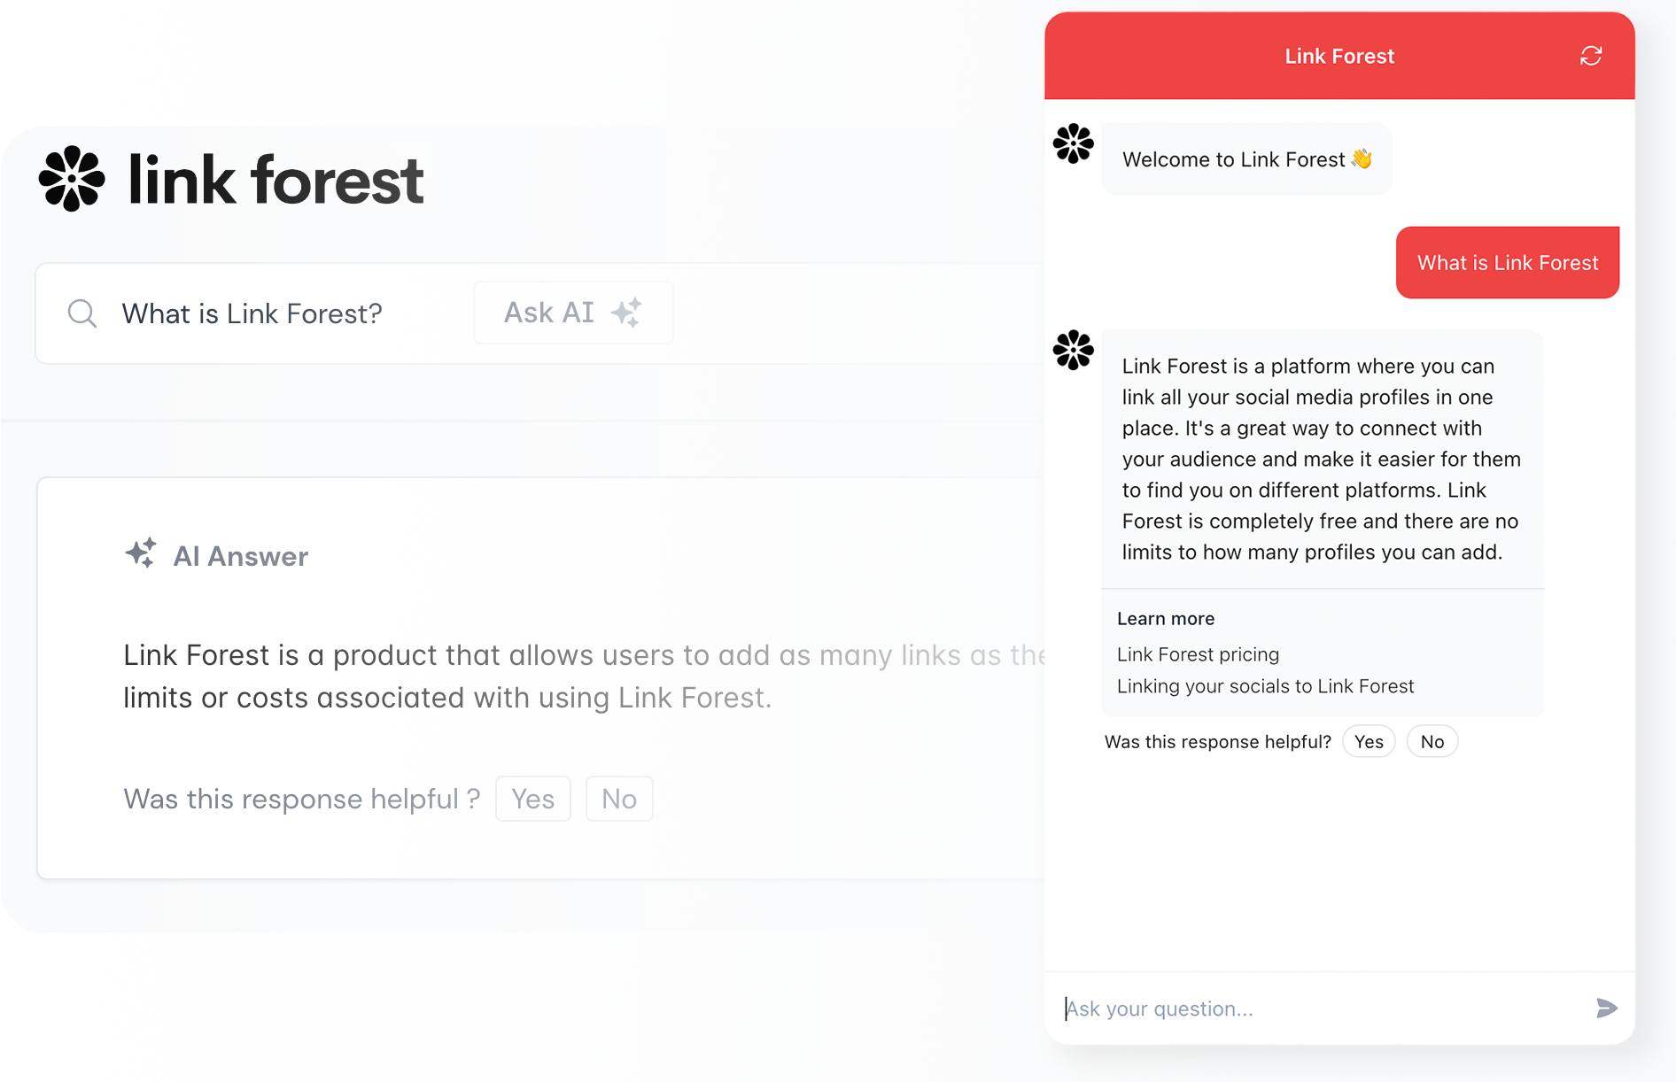This screenshot has width=1676, height=1082.
Task: Click the search magnifier icon
Action: 82,313
